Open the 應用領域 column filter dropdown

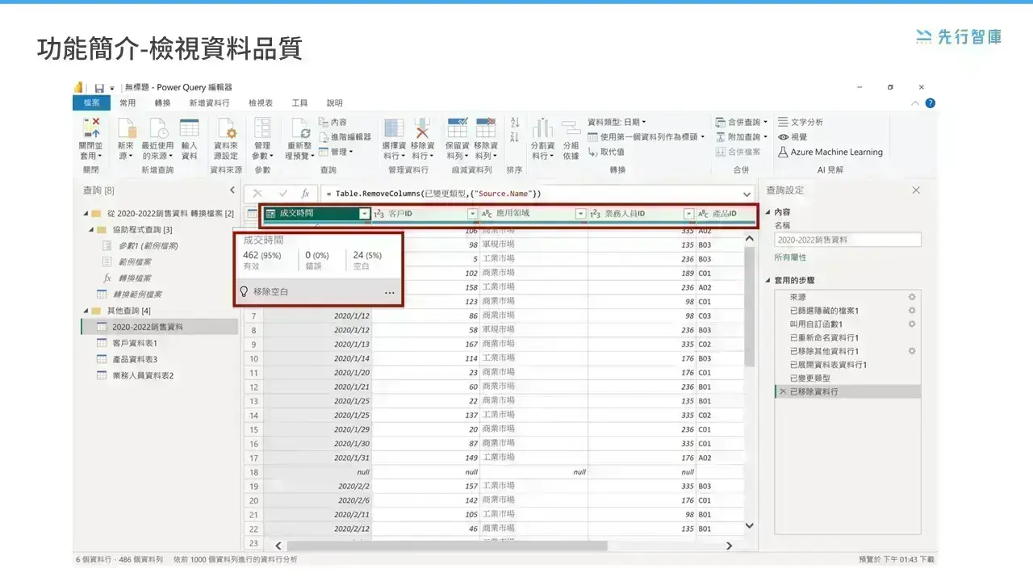coord(579,214)
